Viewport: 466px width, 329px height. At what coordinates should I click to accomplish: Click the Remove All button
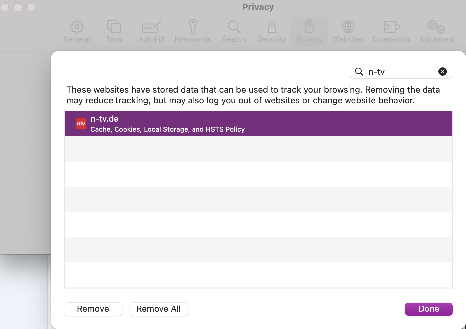[x=159, y=309]
